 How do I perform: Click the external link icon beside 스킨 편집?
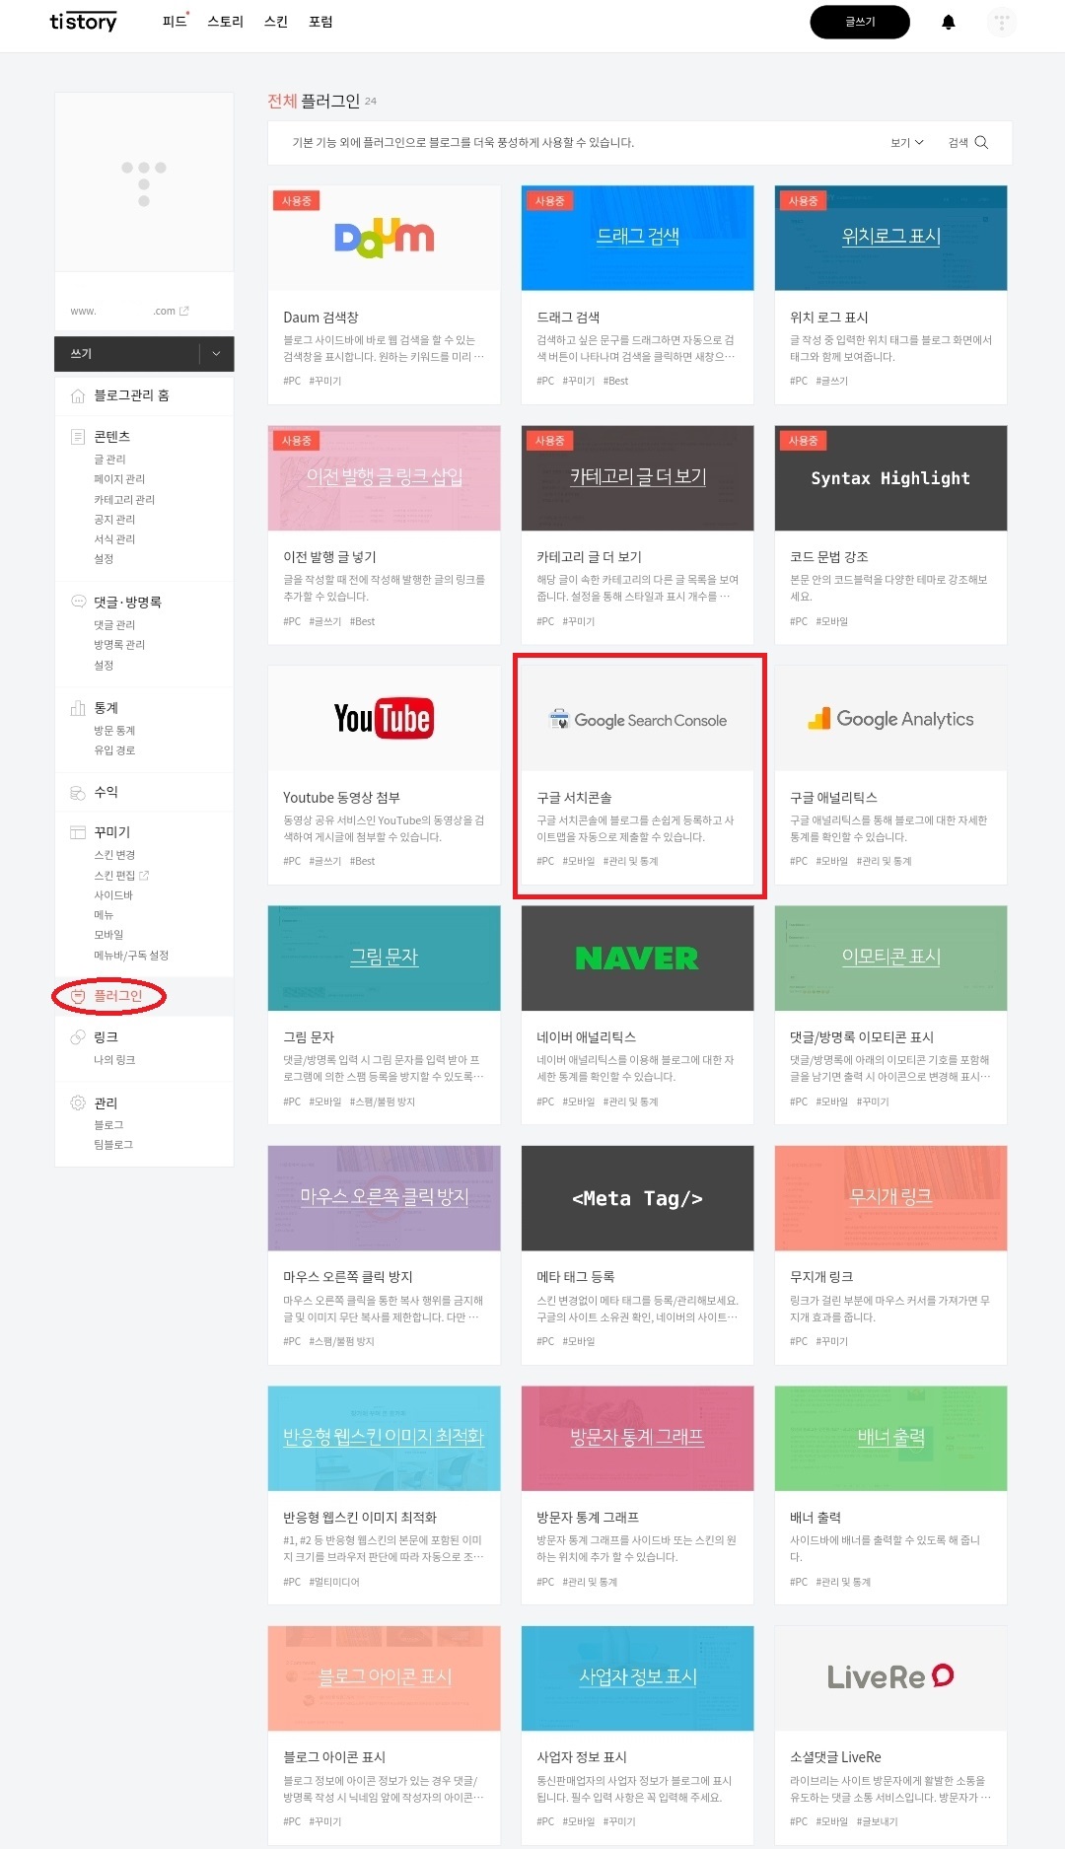pyautogui.click(x=144, y=876)
